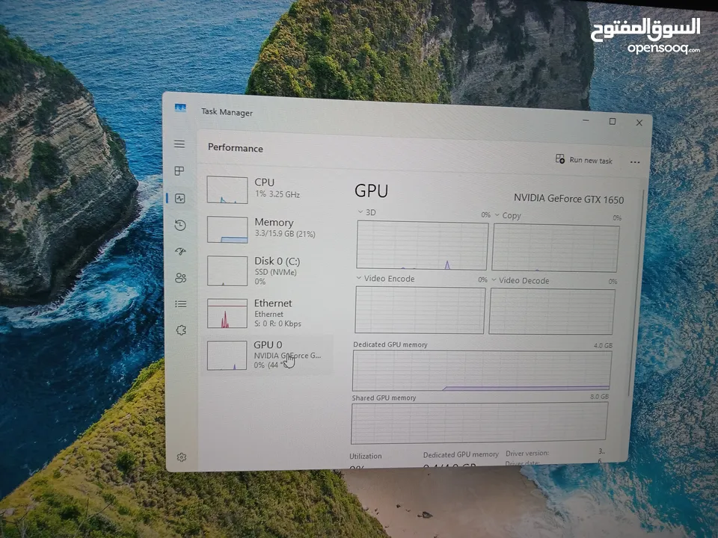Click the Video Encode usage graph
The image size is (718, 538).
coord(420,310)
